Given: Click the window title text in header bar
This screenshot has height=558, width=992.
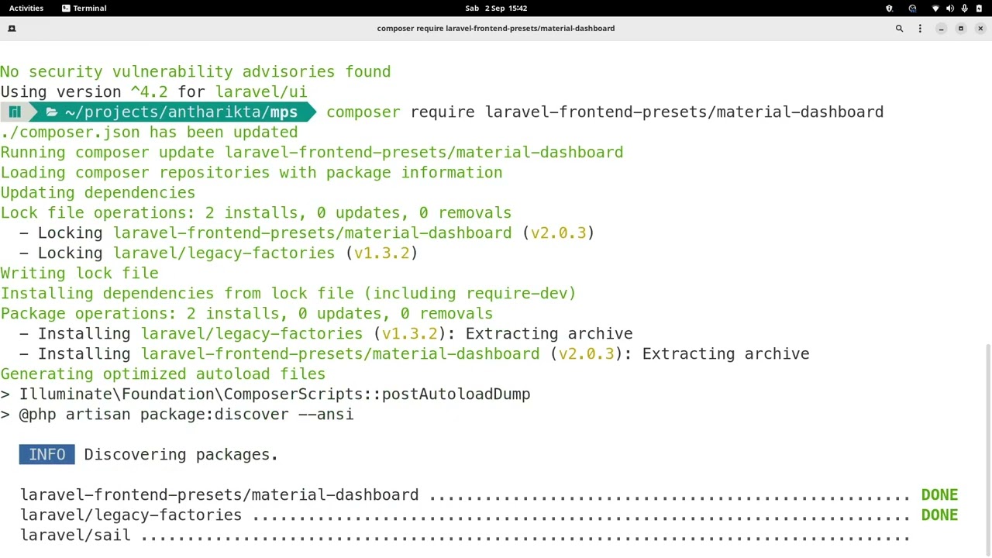Looking at the screenshot, I should point(496,28).
